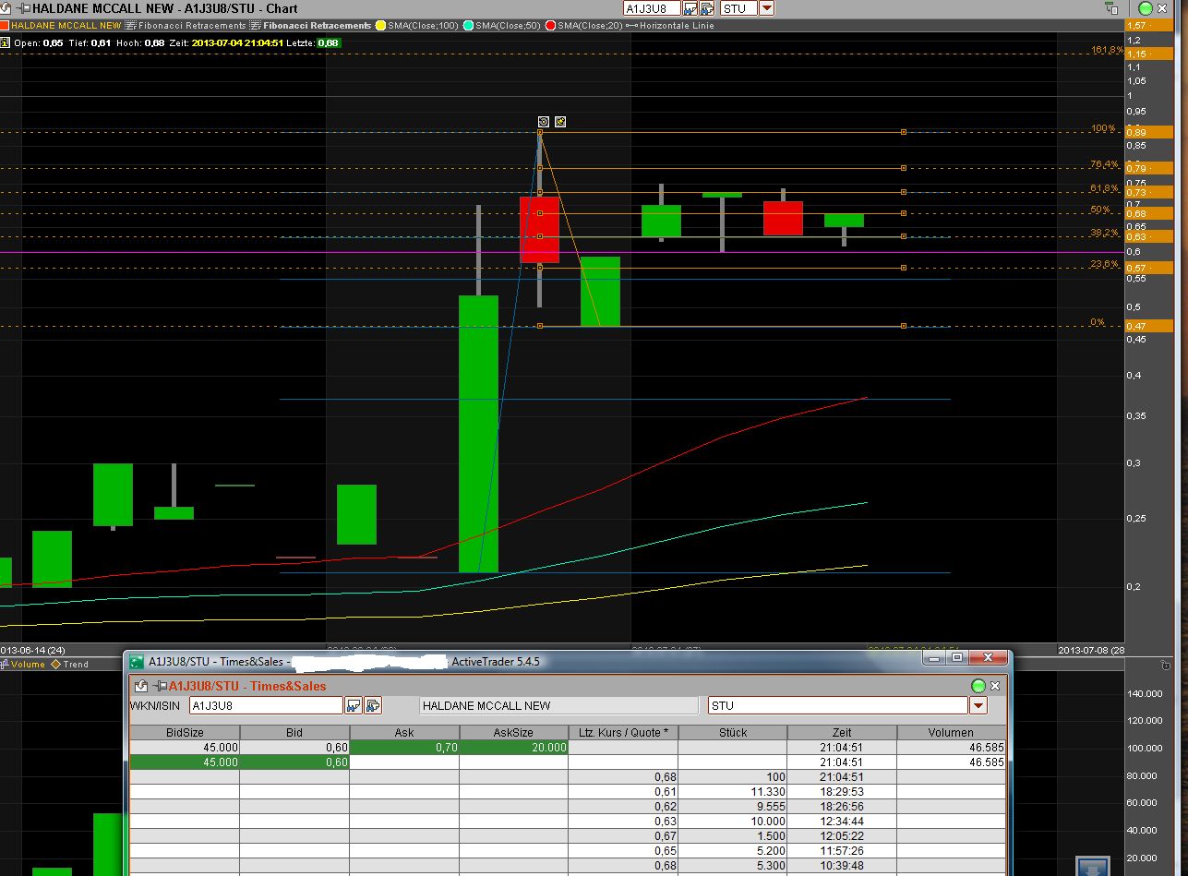Expand the STU exchange dropdown in Times&Sales
Image resolution: width=1188 pixels, height=876 pixels.
(x=978, y=706)
